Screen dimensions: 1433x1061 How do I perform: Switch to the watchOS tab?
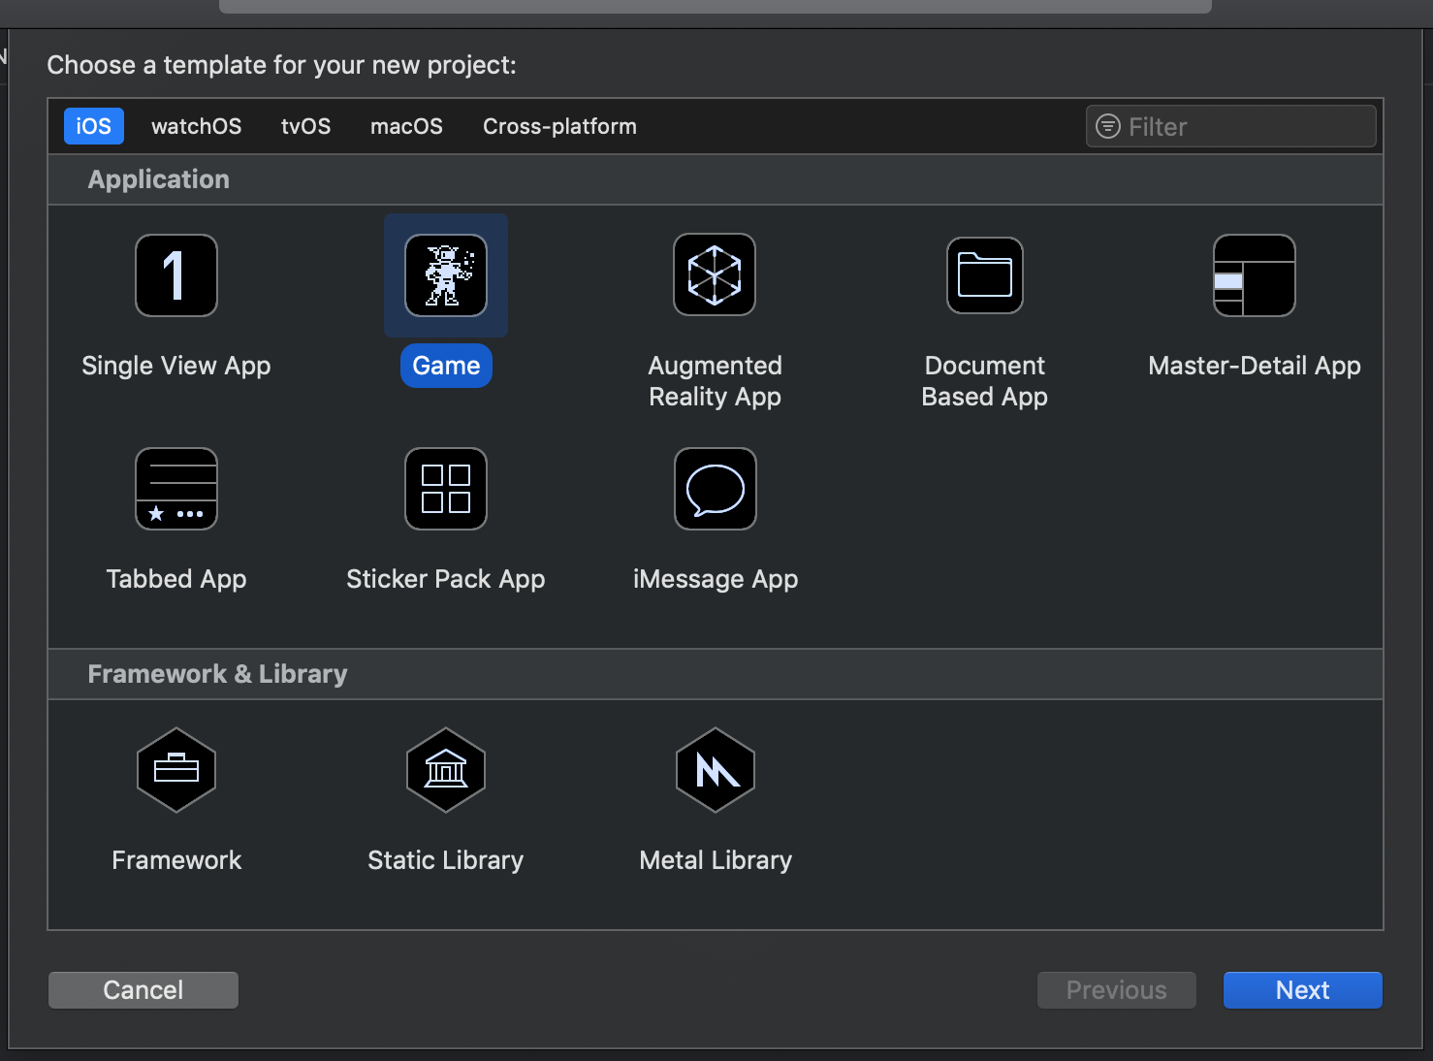coord(196,126)
